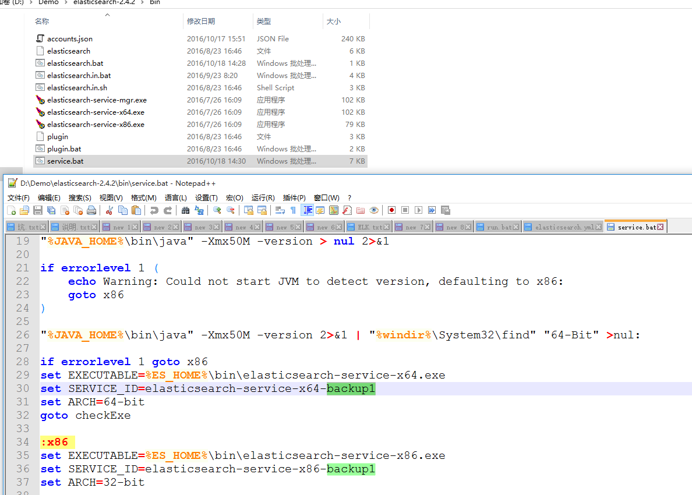
Task: Click the Undo arrow icon
Action: pos(154,210)
